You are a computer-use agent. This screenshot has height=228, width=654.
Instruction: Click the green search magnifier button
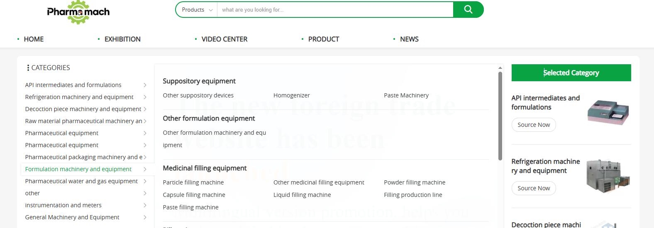468,10
